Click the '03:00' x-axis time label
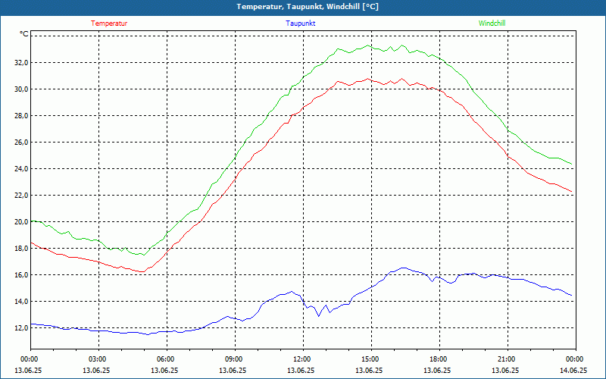Image resolution: width=606 pixels, height=379 pixels. [98, 359]
